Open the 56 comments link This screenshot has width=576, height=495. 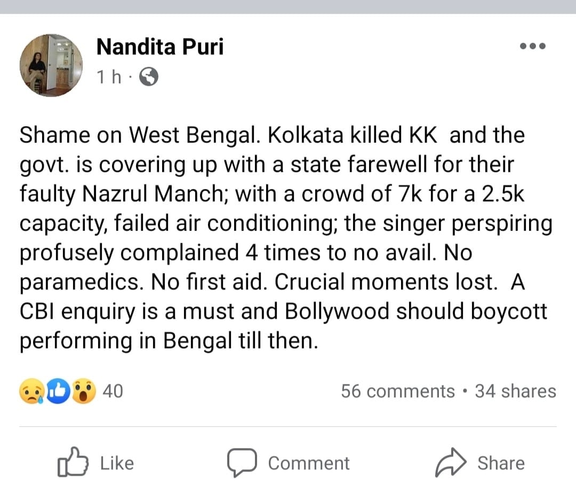pyautogui.click(x=397, y=391)
